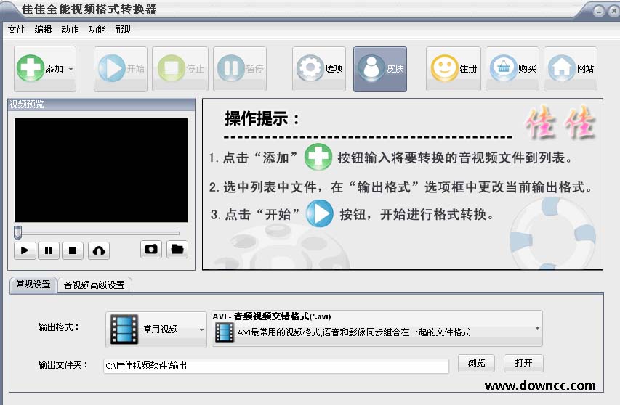Open the folder icon under video preview

(177, 250)
